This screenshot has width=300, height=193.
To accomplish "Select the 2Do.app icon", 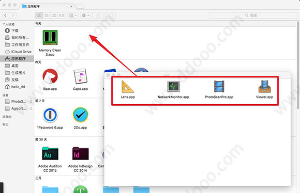I will pos(80,115).
